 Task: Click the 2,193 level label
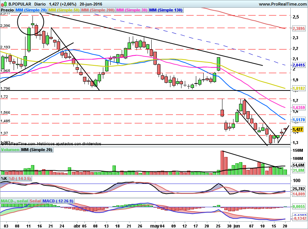5,47
